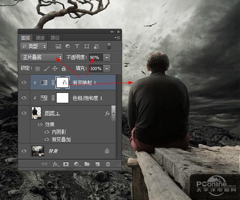The width and height of the screenshot is (240, 200).
Task: Filter for type layers T icon
Action: point(77,46)
